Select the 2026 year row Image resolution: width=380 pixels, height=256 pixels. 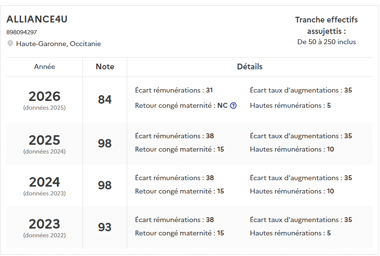pos(44,96)
